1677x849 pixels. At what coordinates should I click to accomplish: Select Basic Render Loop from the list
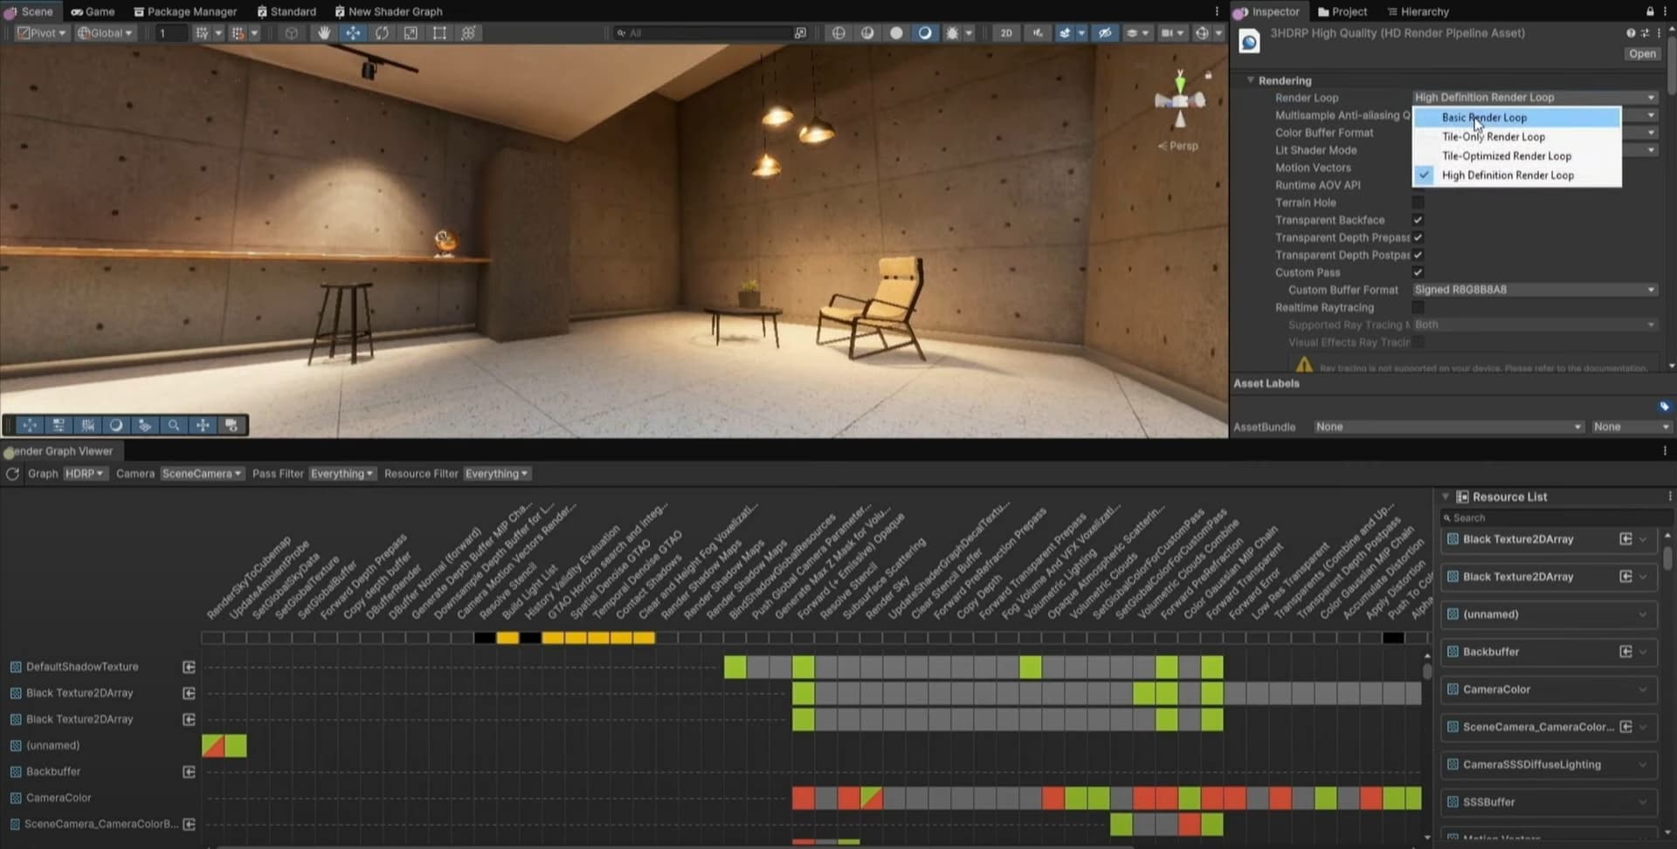coord(1484,117)
